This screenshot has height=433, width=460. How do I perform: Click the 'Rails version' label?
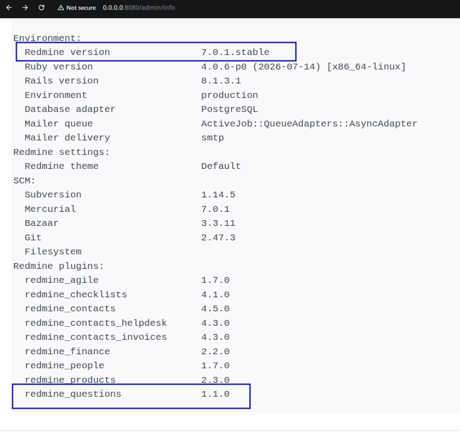click(62, 81)
